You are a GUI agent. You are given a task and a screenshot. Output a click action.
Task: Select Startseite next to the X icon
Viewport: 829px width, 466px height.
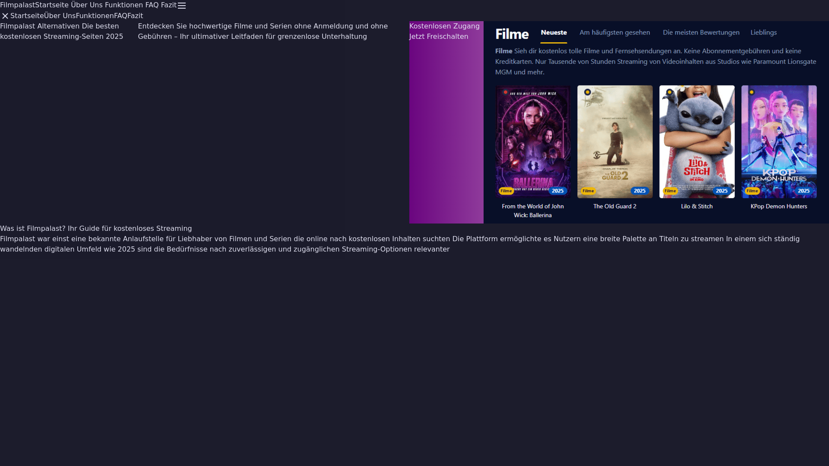[27, 16]
